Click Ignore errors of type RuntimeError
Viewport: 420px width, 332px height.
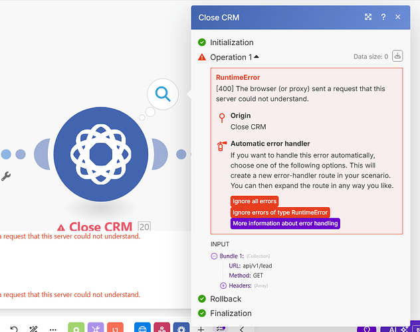(280, 212)
